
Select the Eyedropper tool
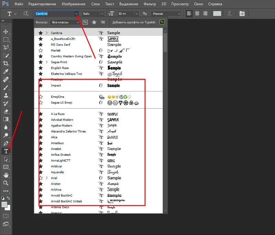[x=6, y=72]
